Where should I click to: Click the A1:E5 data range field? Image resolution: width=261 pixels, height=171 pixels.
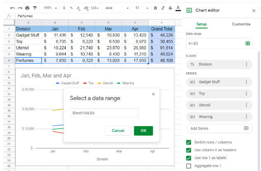pos(219,44)
